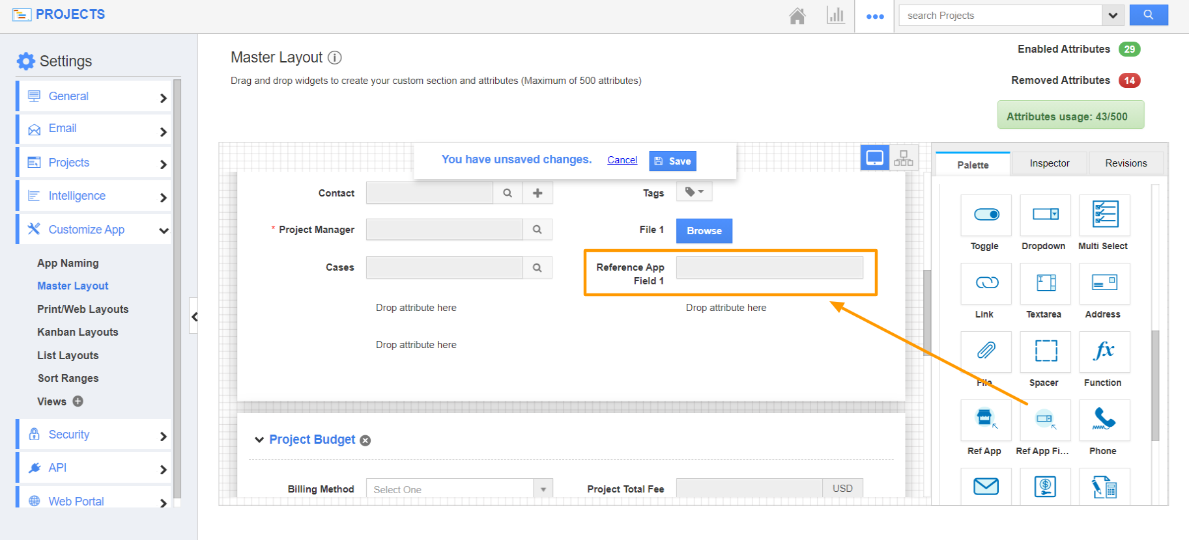Open List Layouts settings
The height and width of the screenshot is (540, 1189).
[68, 355]
